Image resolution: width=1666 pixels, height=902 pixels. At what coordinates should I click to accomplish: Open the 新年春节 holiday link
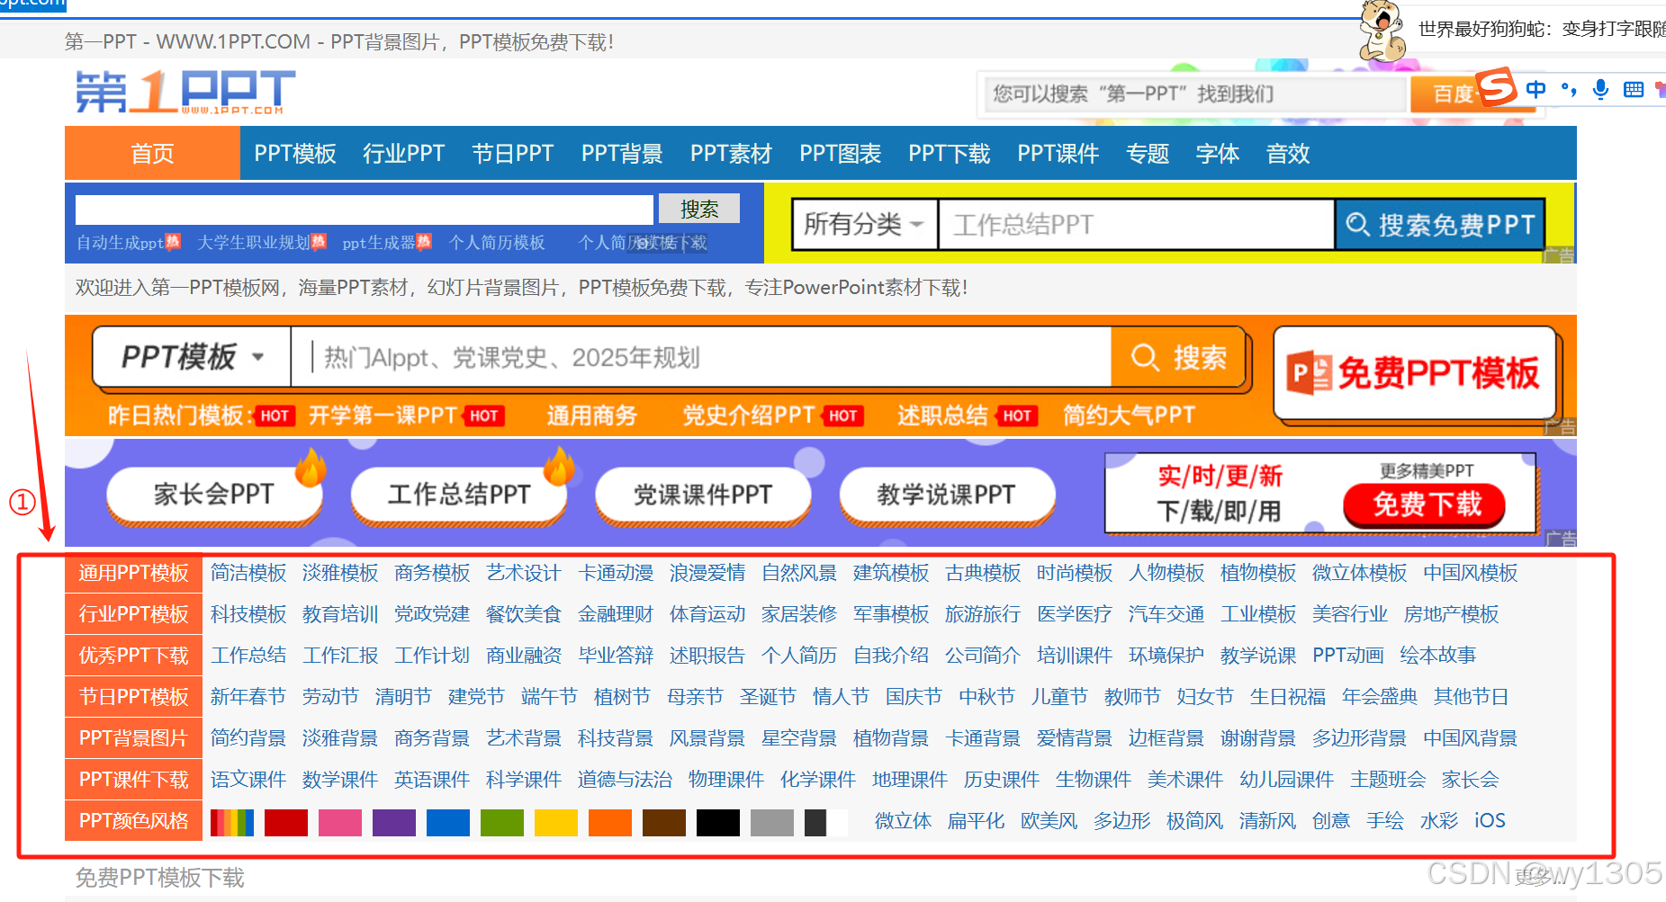tap(248, 697)
